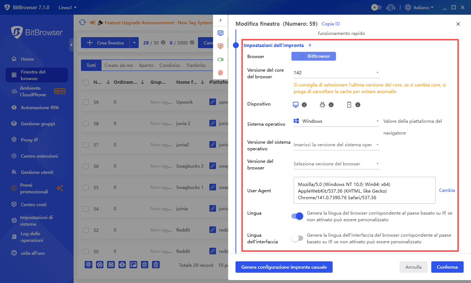Screen dimensions: 471x283
Task: Collapse the side strip with the chevron
Action: pyautogui.click(x=220, y=20)
